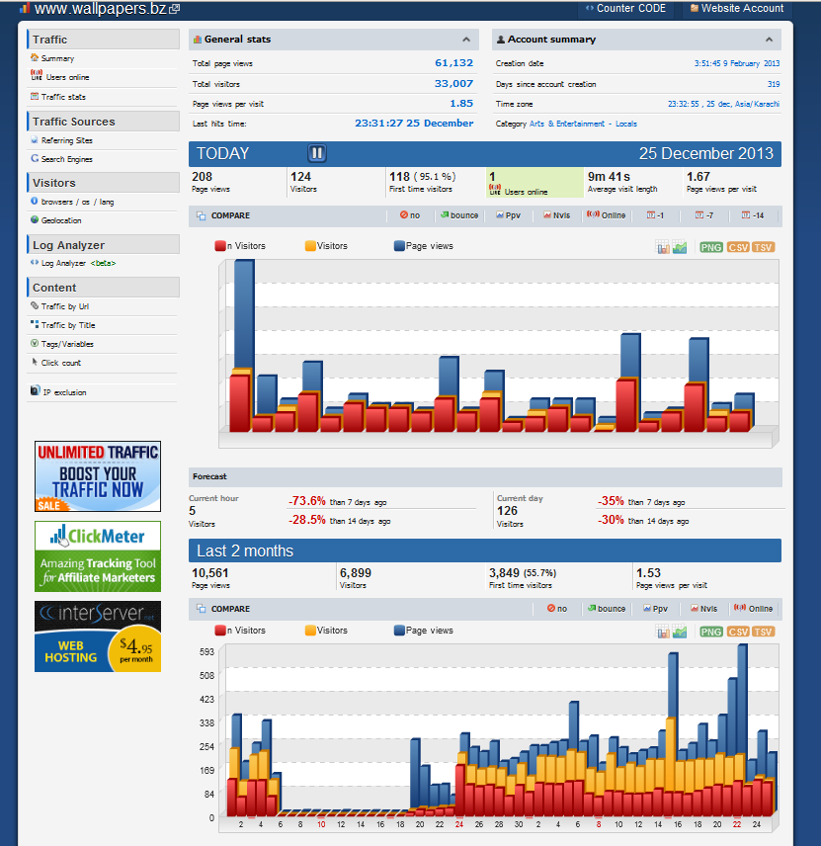Collapse the Account summary panel

(770, 40)
